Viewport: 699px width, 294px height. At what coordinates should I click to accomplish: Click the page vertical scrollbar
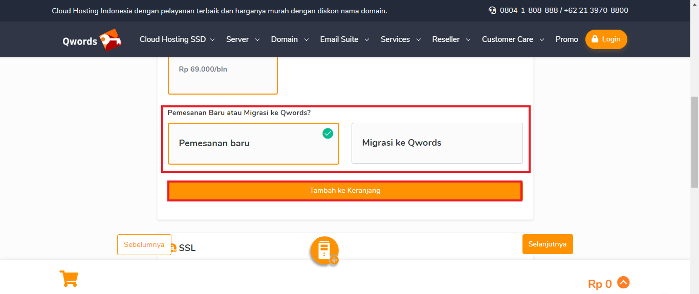[694, 153]
